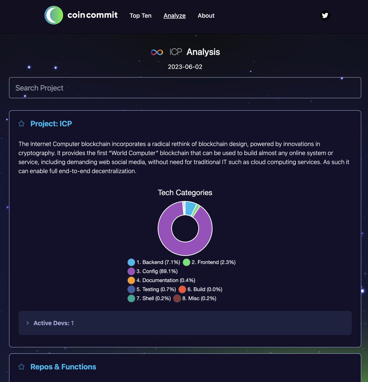Click the star icon beside Project: ICP
Image resolution: width=368 pixels, height=382 pixels.
coord(21,124)
